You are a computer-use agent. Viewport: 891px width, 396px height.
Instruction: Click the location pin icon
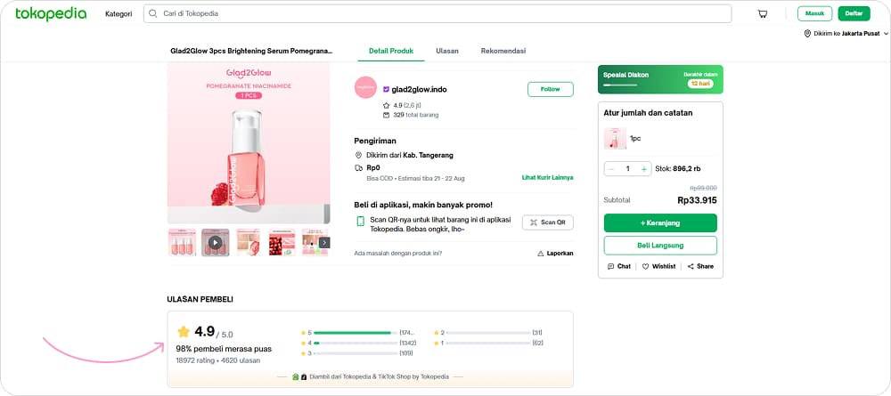point(807,34)
